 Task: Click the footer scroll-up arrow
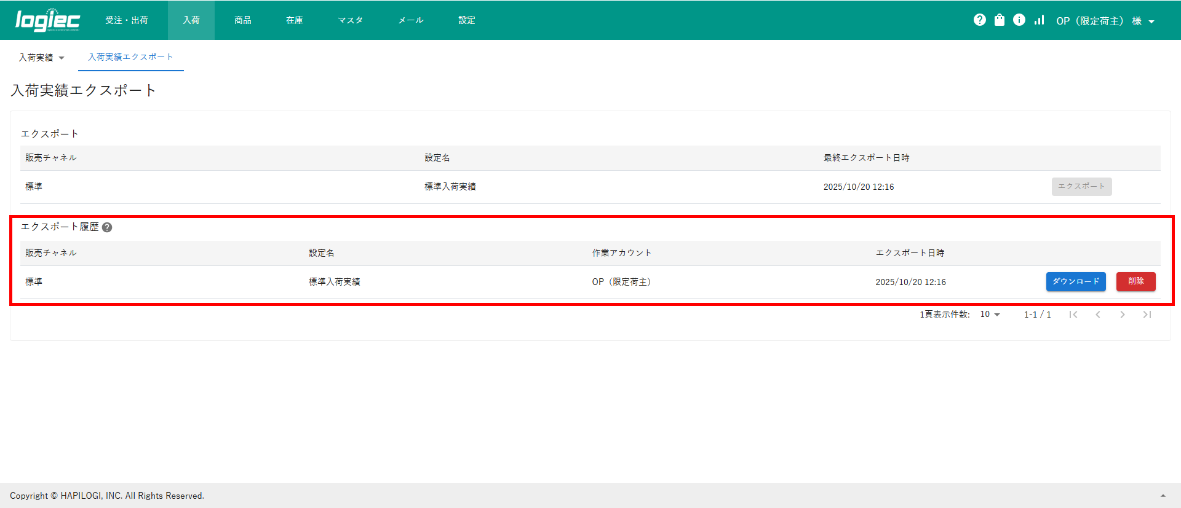[x=1163, y=496]
